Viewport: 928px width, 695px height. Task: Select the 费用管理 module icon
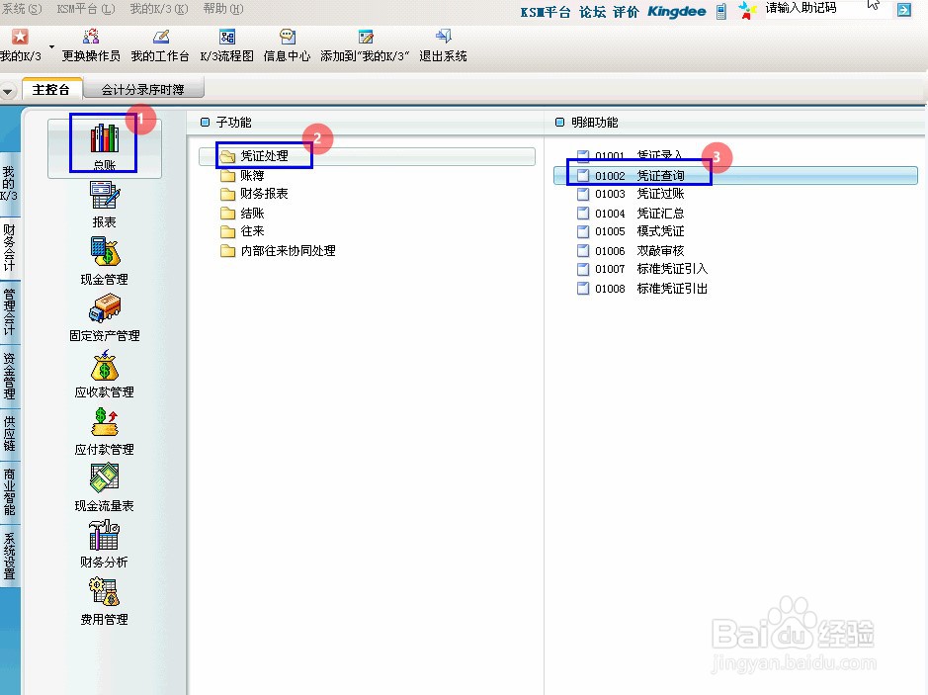pyautogui.click(x=104, y=601)
